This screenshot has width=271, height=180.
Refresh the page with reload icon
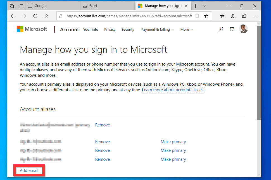pyautogui.click(x=35, y=16)
